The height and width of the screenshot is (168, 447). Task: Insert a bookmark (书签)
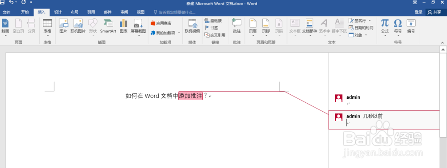[x=212, y=28]
